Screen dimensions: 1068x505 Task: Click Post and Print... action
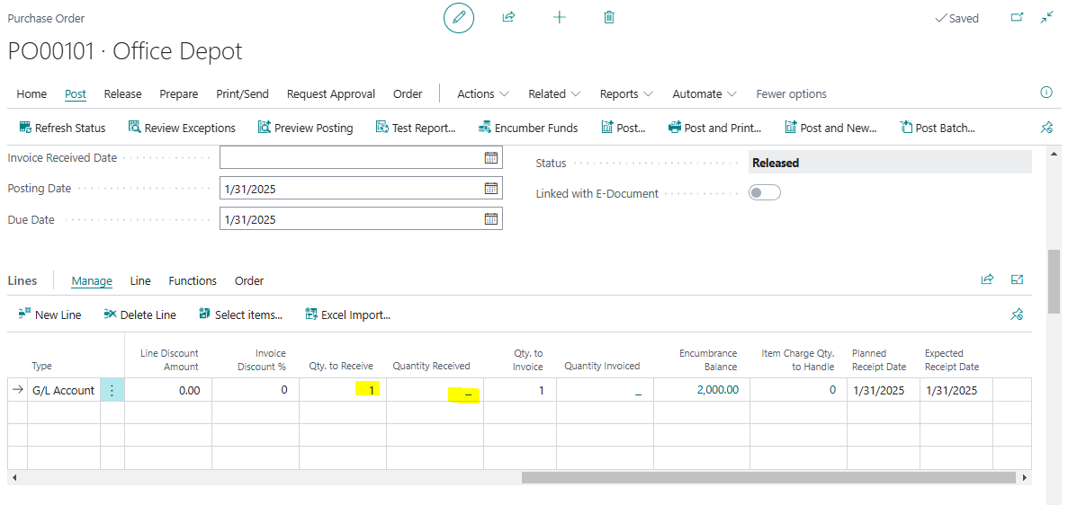714,128
